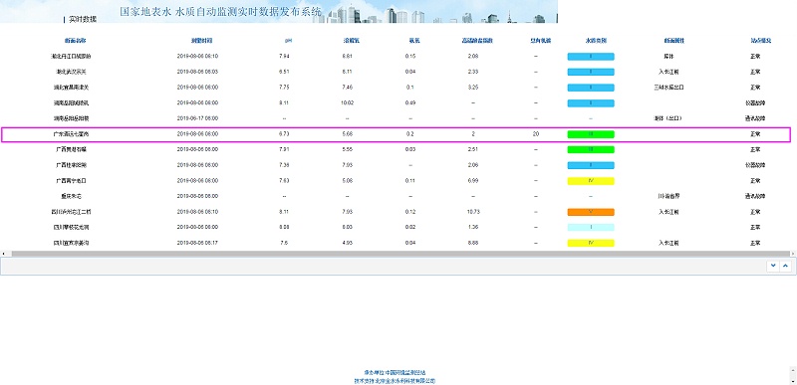Select the 重庆朱沱 station row

coord(398,196)
